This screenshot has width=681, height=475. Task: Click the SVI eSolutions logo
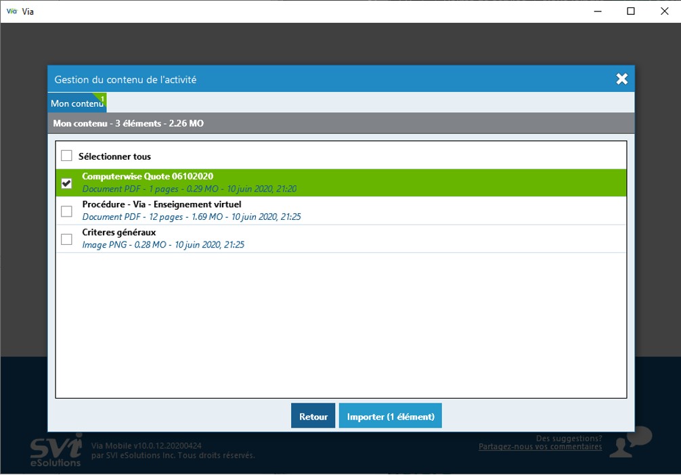click(x=56, y=450)
